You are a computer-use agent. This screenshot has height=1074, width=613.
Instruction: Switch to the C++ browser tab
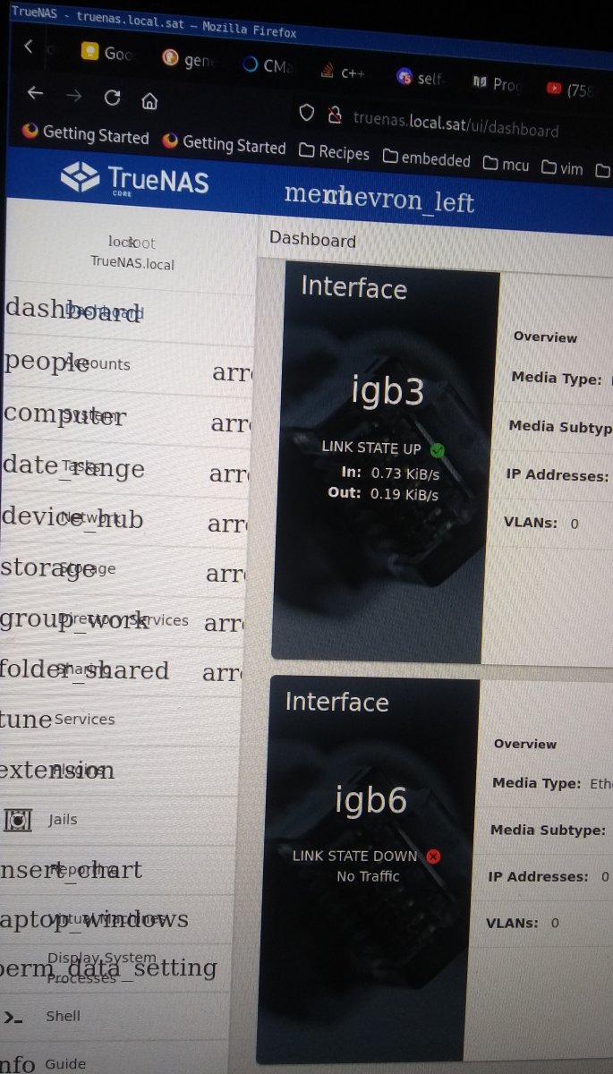tap(342, 72)
